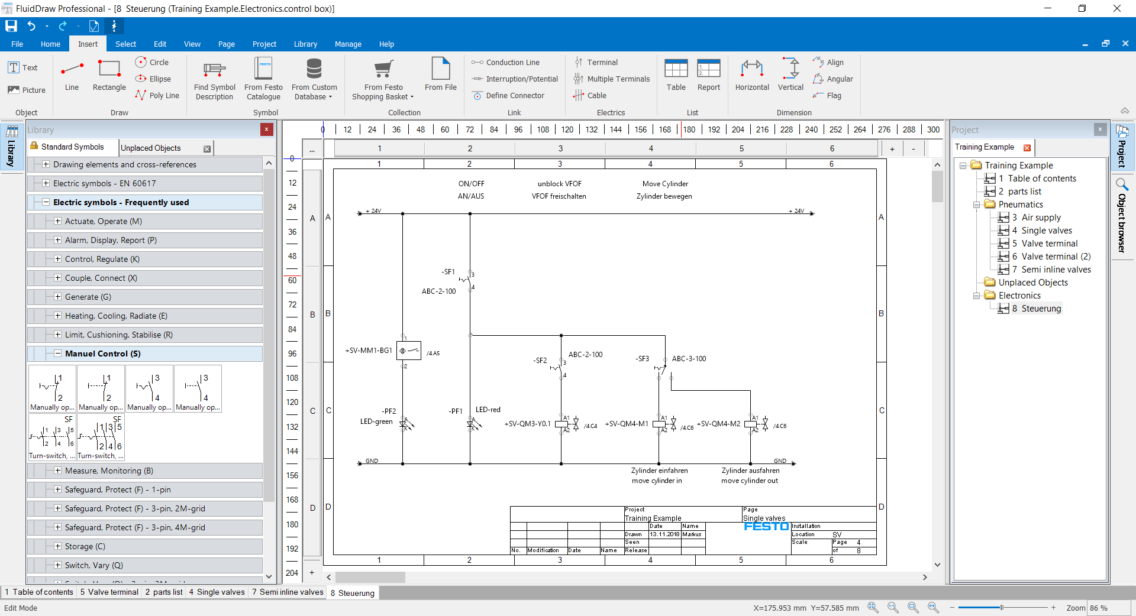Viewport: 1136px width, 616px height.
Task: Select the Rectangle draw tool
Action: (109, 76)
